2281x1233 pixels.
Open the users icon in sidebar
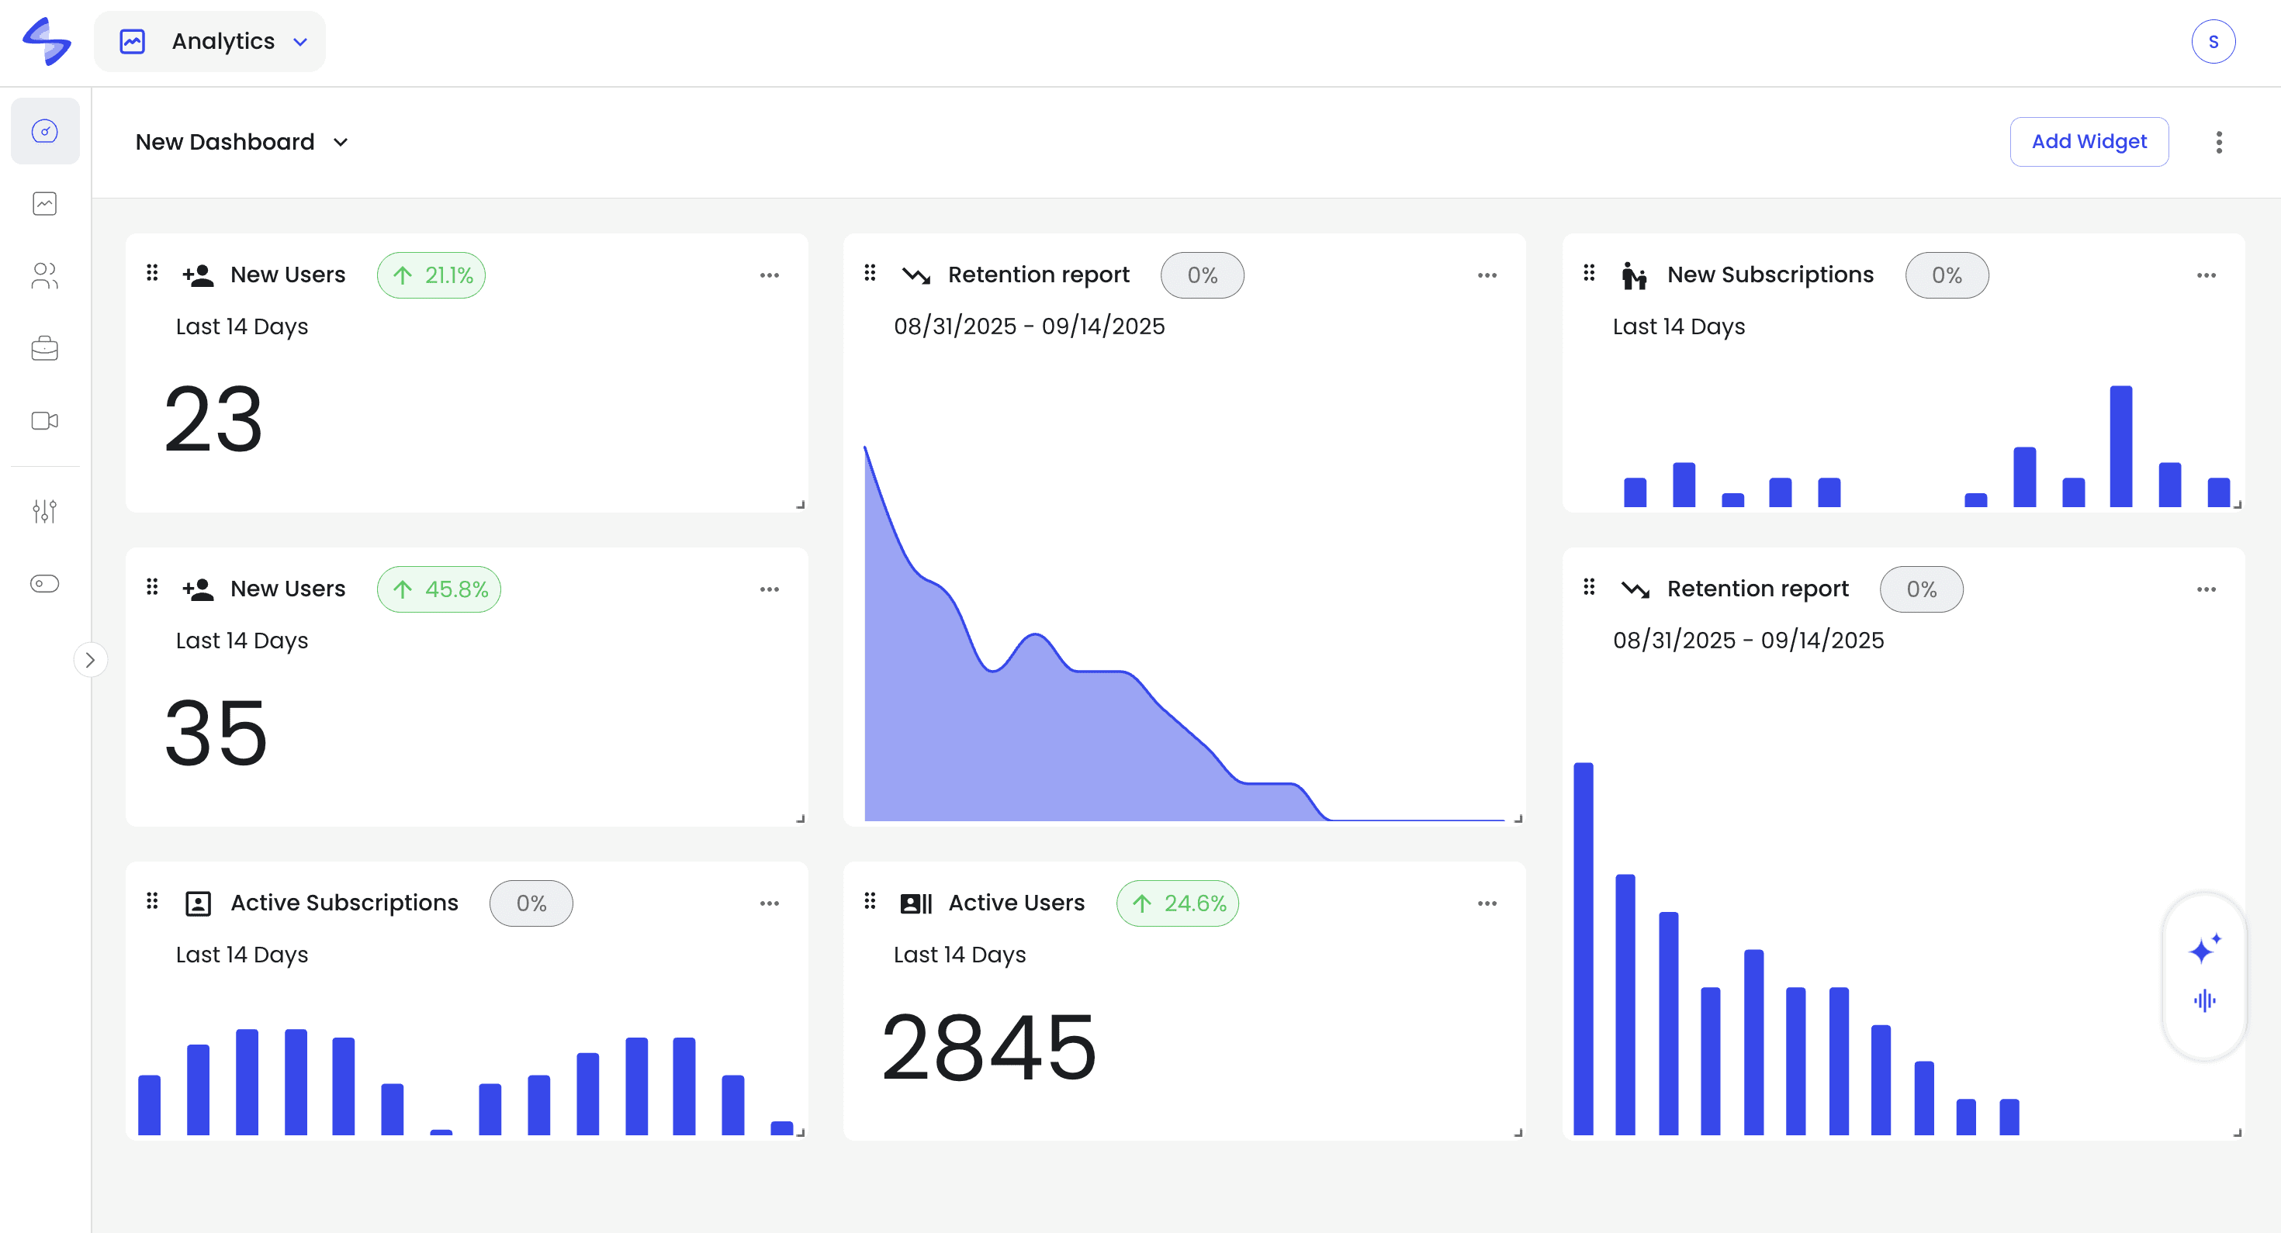44,276
